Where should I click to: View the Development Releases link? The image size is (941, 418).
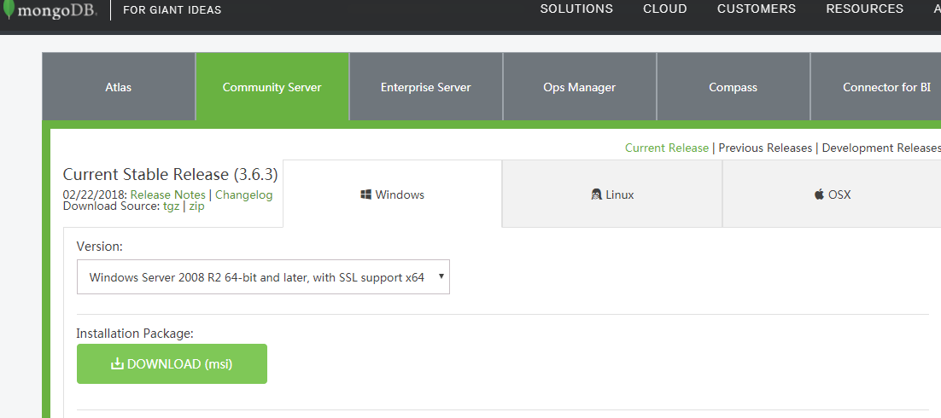click(x=881, y=148)
